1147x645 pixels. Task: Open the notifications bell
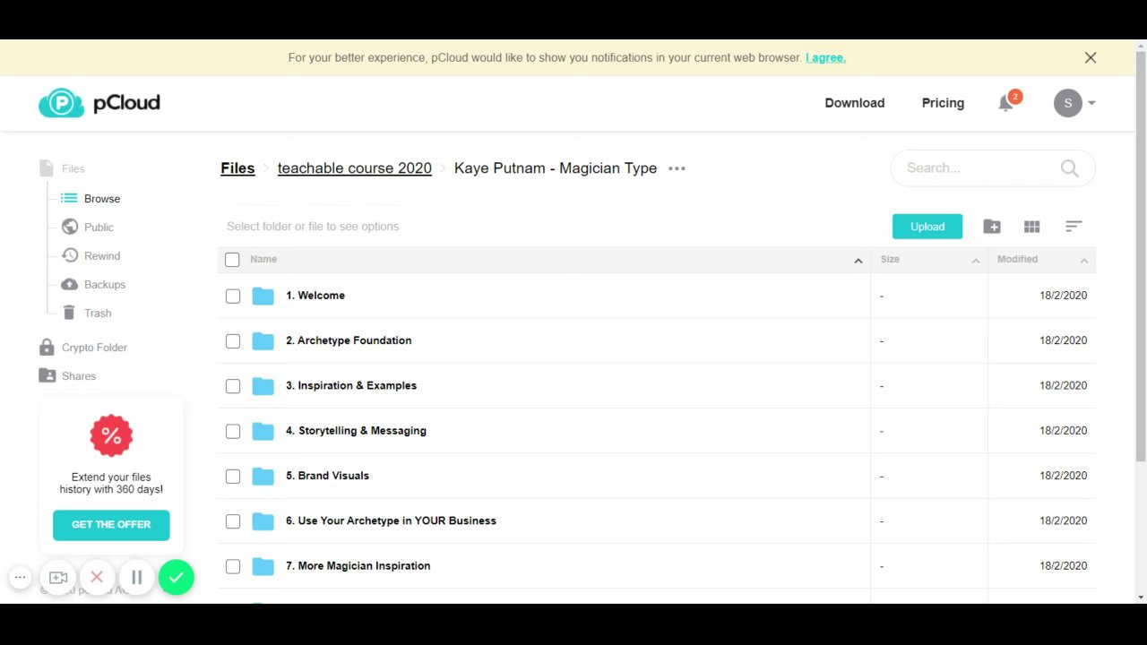coord(1006,103)
